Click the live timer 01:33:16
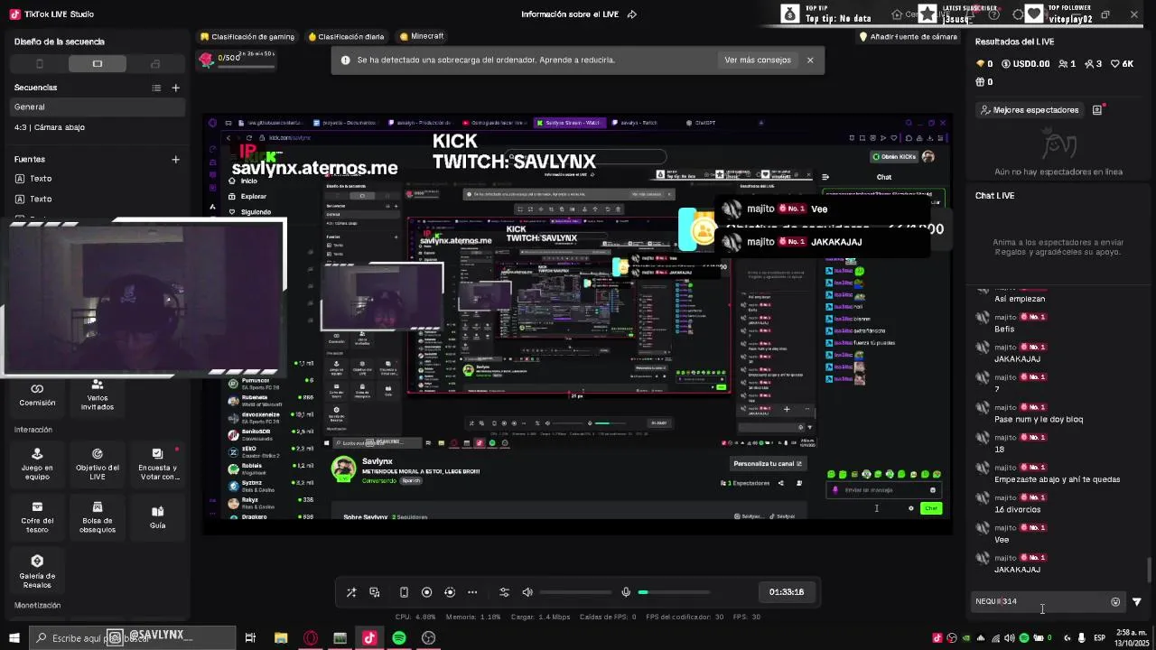Image resolution: width=1156 pixels, height=650 pixels. pos(787,592)
